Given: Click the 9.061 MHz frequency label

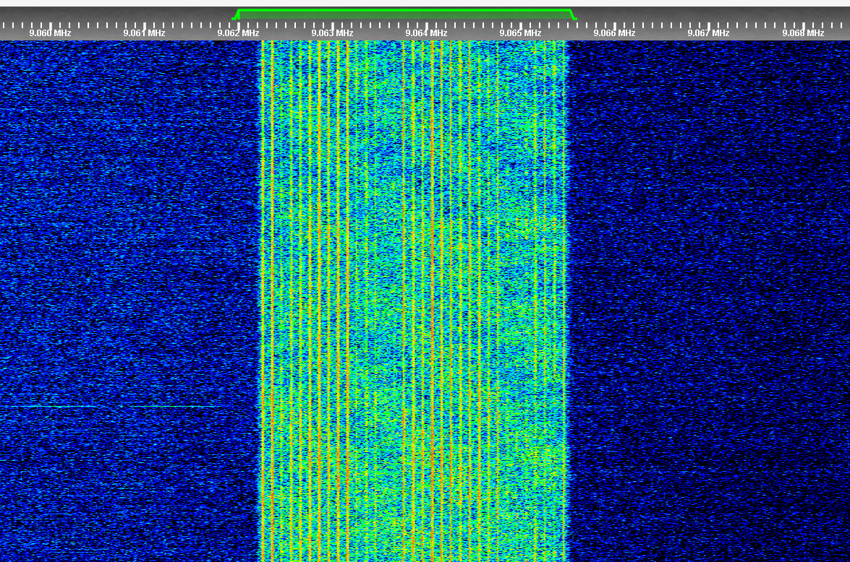Looking at the screenshot, I should pyautogui.click(x=144, y=33).
